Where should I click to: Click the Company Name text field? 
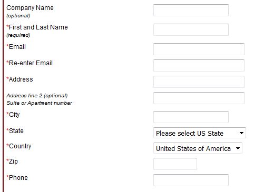click(191, 10)
